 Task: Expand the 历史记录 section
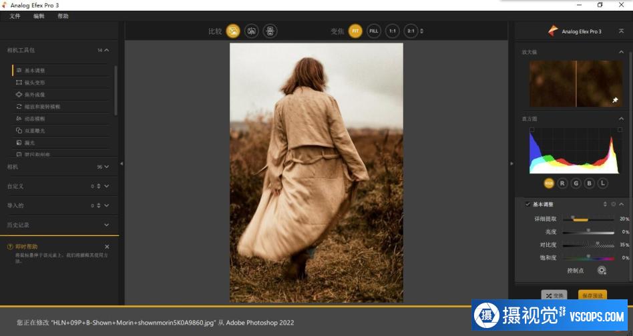(x=107, y=225)
